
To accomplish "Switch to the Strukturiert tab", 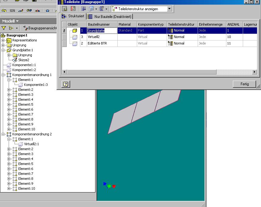I will point(73,16).
